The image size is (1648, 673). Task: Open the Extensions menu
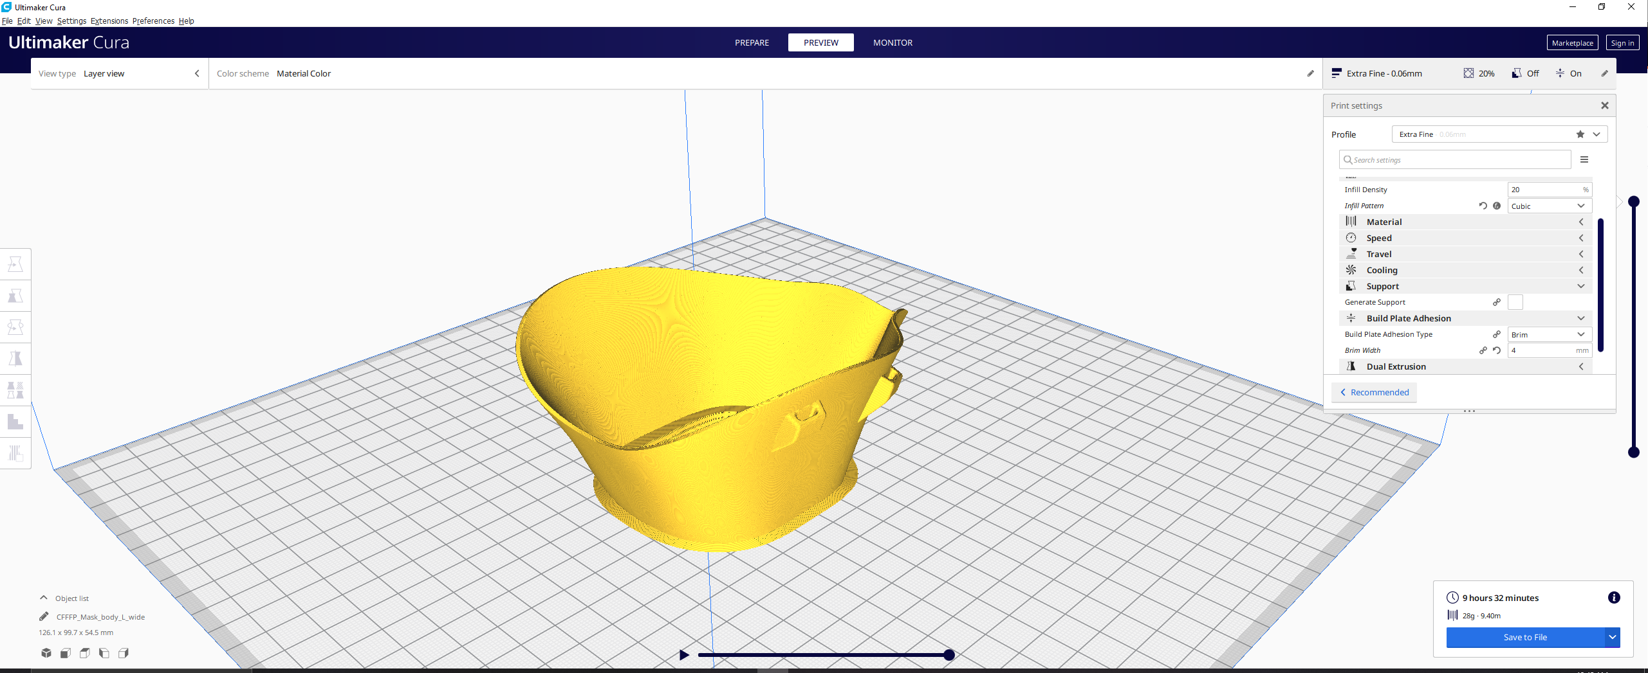click(x=109, y=21)
